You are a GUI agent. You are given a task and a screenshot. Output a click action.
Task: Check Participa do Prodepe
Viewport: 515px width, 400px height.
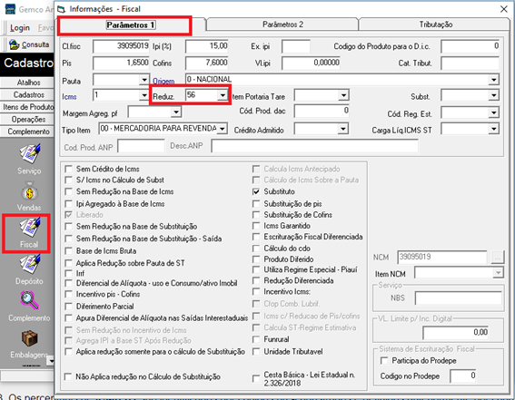point(383,361)
